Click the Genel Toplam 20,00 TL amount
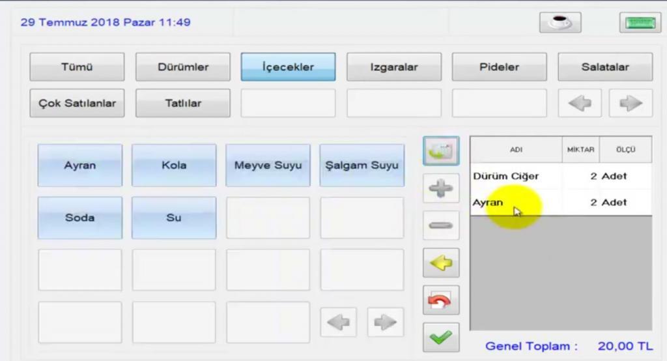 (625, 346)
